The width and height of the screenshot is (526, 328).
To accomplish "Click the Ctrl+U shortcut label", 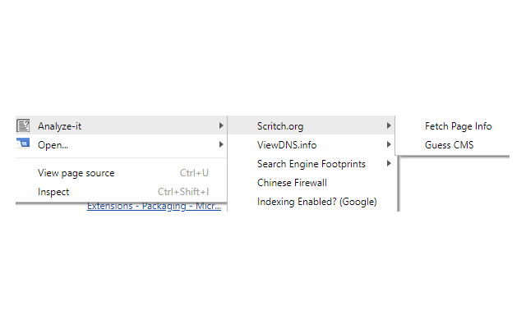I will (194, 173).
